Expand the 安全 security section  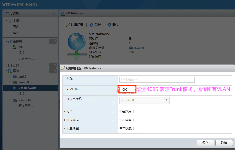(x=65, y=112)
